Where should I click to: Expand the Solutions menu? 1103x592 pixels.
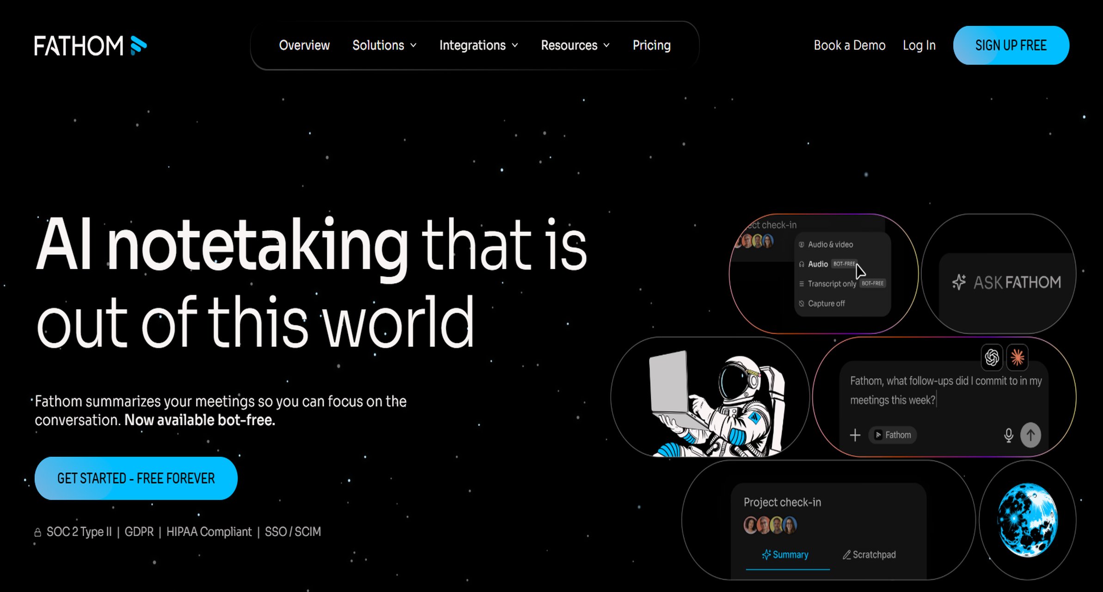pyautogui.click(x=384, y=45)
